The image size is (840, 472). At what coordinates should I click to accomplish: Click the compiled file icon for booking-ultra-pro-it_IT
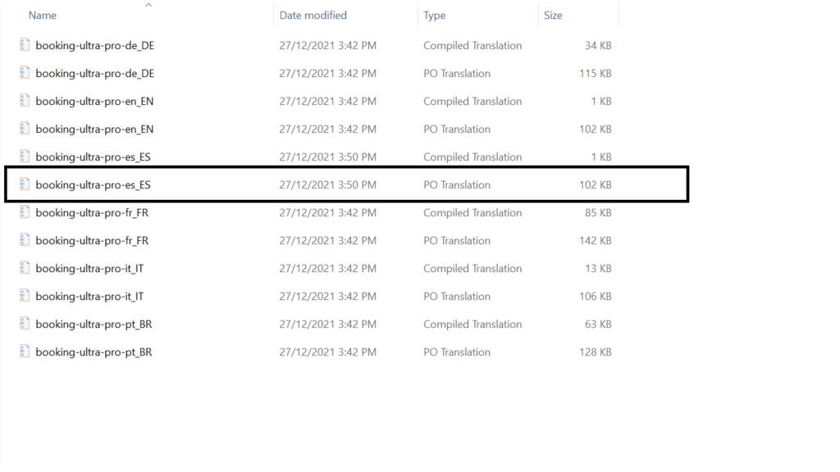(x=24, y=268)
